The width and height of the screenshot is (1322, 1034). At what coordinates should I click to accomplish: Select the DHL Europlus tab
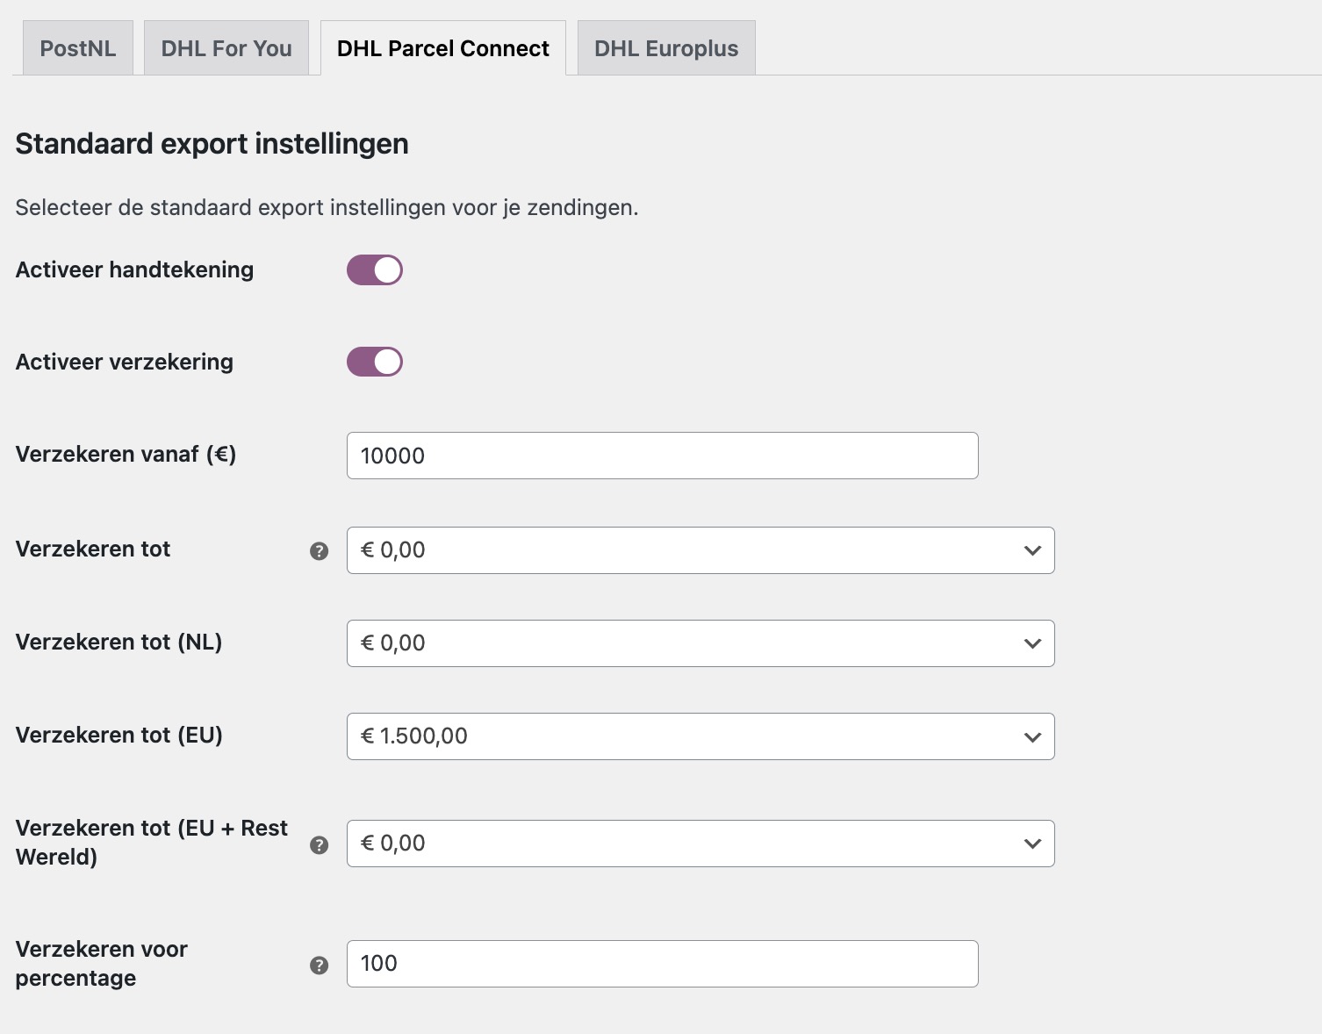[665, 47]
